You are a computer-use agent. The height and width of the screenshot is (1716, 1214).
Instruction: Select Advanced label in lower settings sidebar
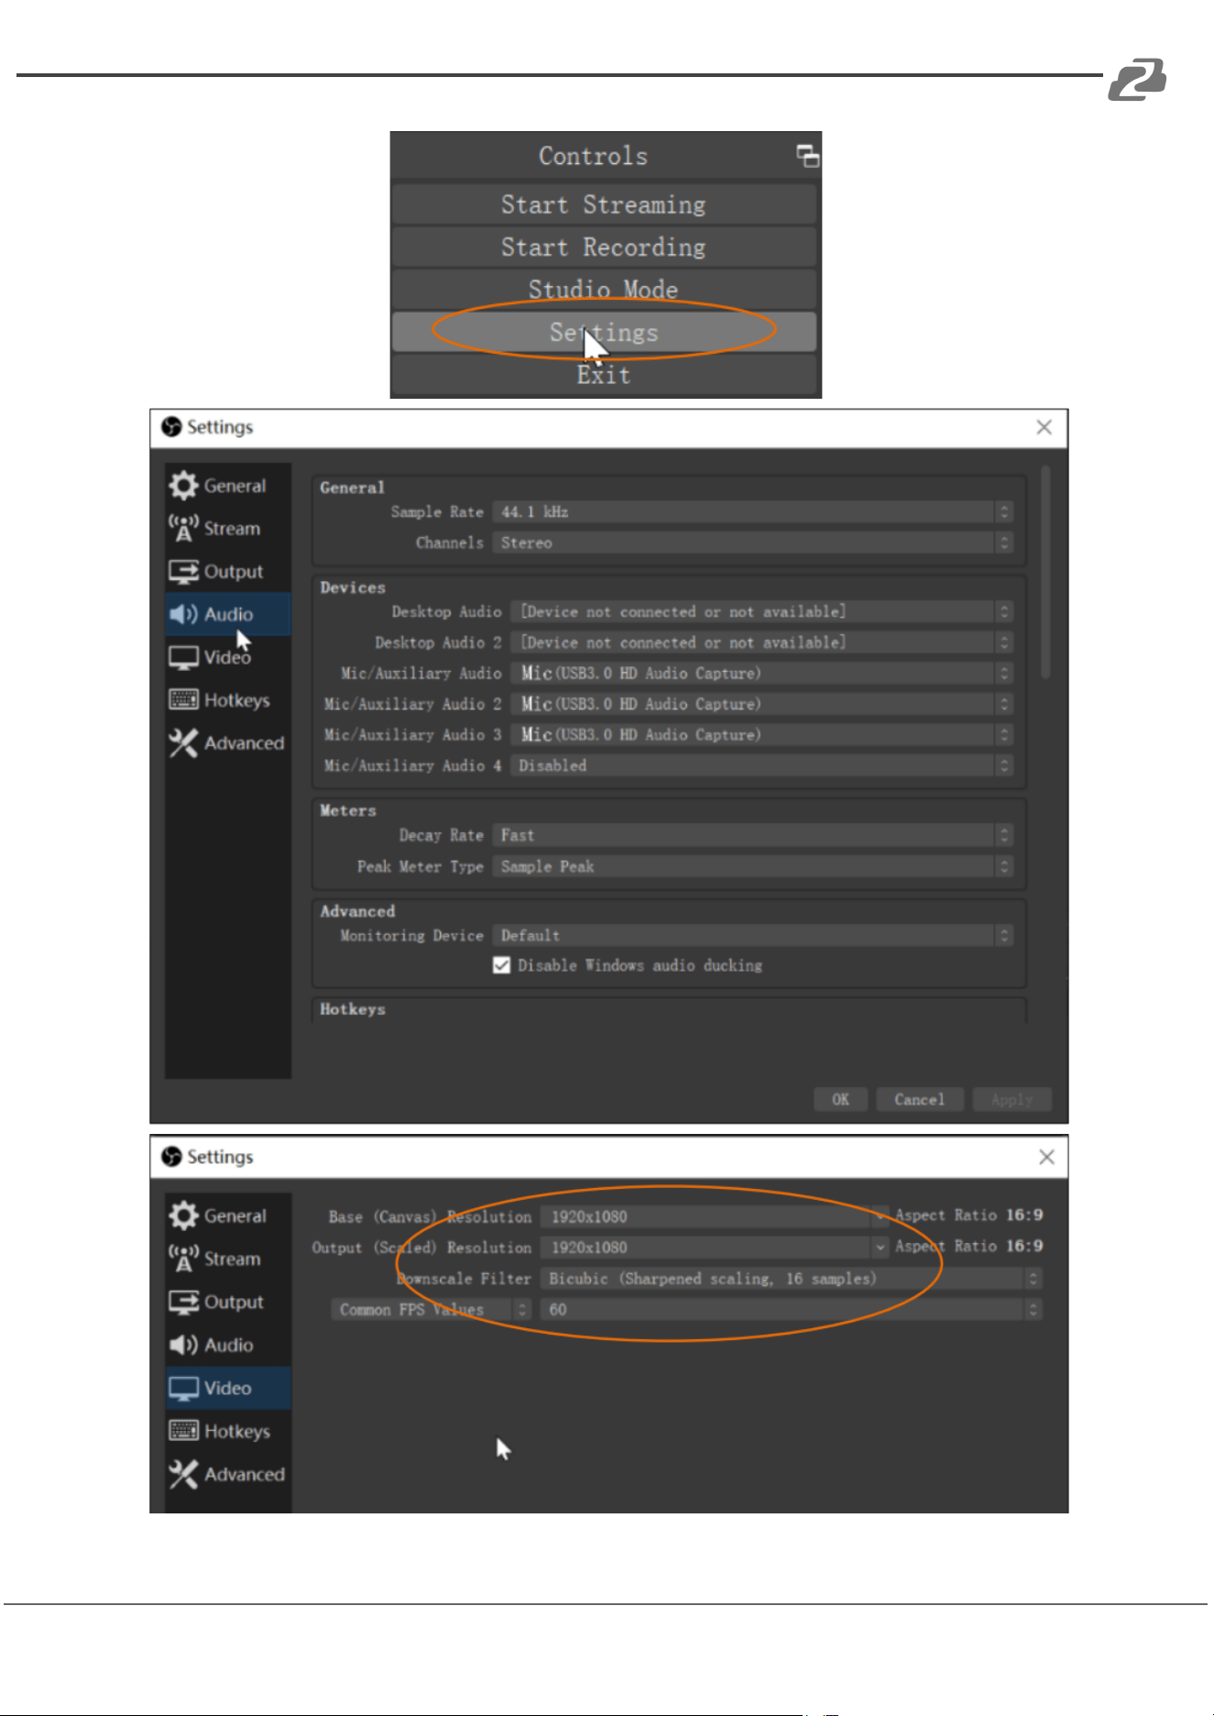point(244,1474)
